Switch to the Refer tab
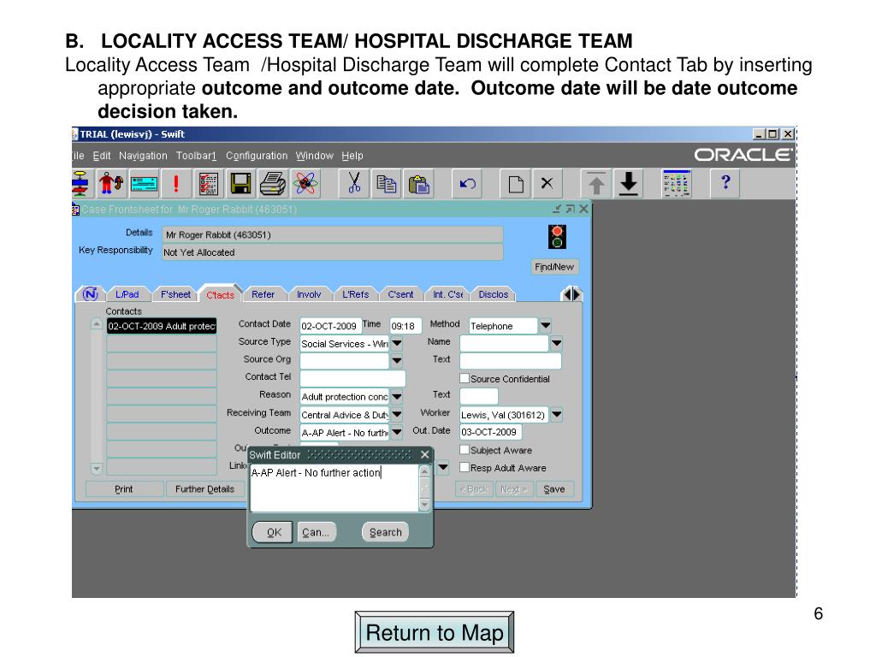The image size is (876, 657). coord(263,294)
